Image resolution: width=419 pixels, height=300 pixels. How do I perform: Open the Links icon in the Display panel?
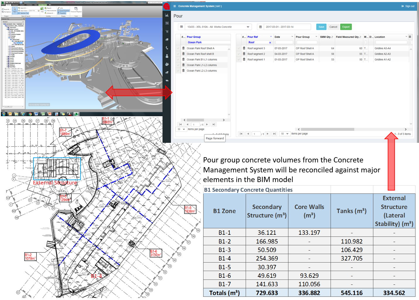[x=61, y=8]
